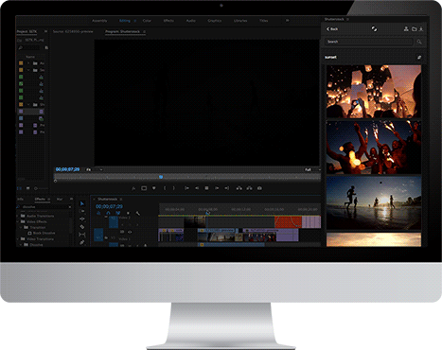
Task: Select the Slip tool
Action: [x=82, y=235]
